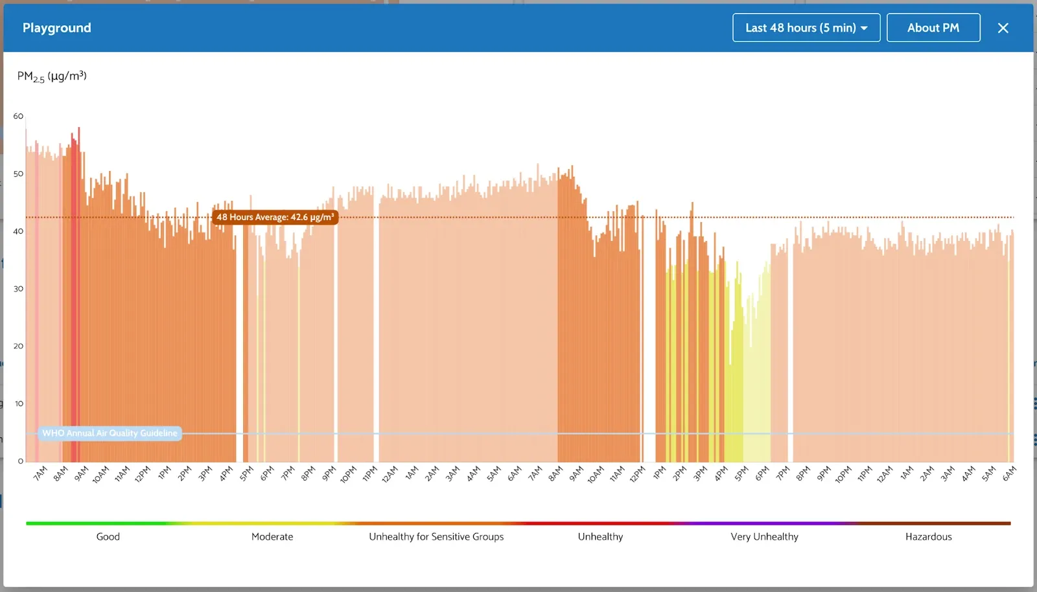The width and height of the screenshot is (1037, 592).
Task: Close the Playground chart dialog
Action: click(x=1003, y=28)
